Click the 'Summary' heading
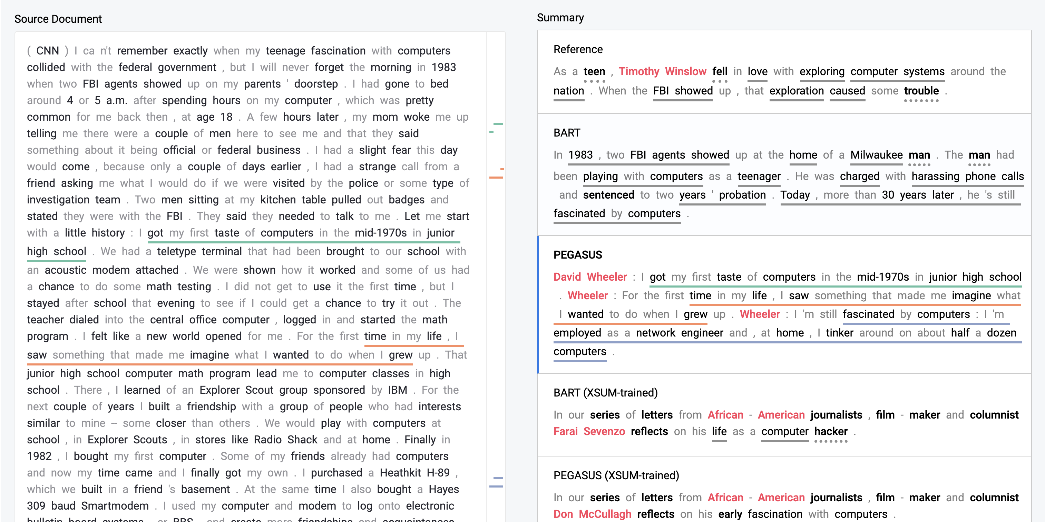1045x522 pixels. coord(560,18)
